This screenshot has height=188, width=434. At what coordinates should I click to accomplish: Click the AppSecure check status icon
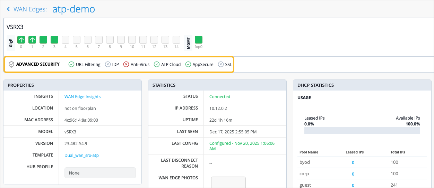tap(188, 64)
